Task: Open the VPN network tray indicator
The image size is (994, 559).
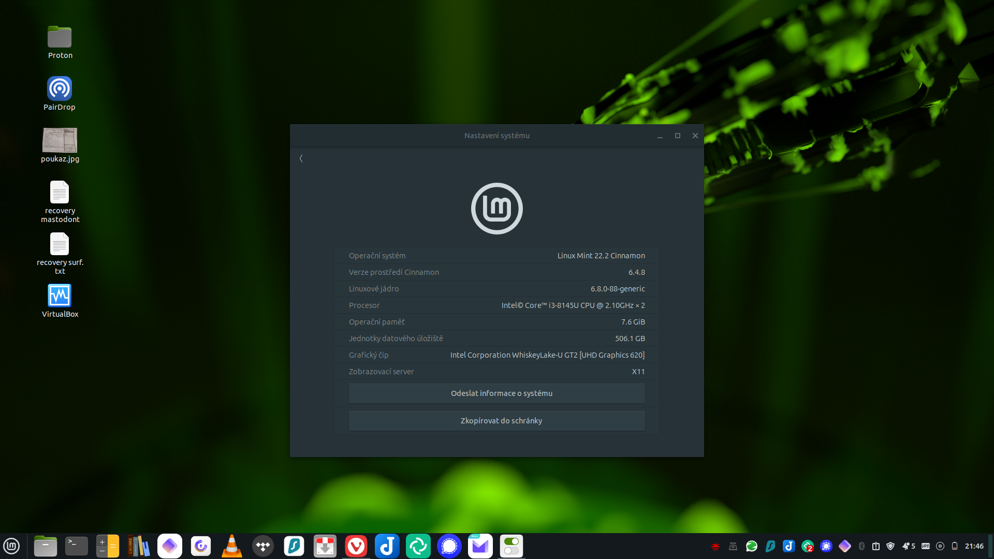Action: (x=926, y=546)
